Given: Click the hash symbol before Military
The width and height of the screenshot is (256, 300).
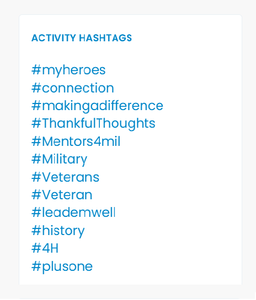Looking at the screenshot, I should (x=36, y=159).
